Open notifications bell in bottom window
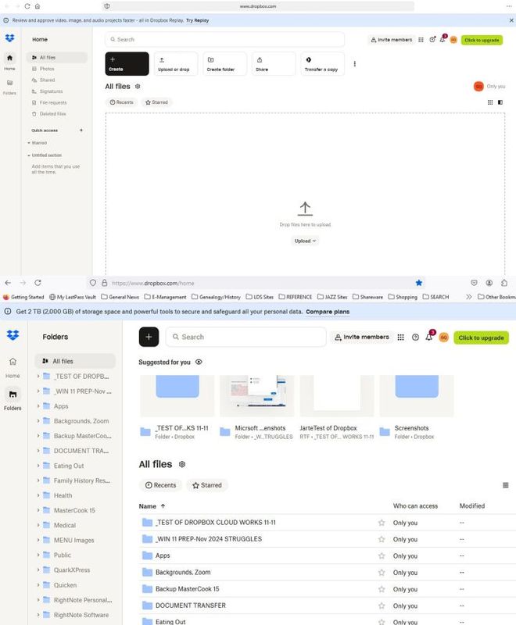The image size is (516, 625). coord(428,337)
